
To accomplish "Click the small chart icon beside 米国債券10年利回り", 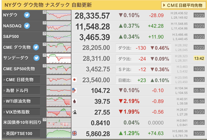I will 44,120.
